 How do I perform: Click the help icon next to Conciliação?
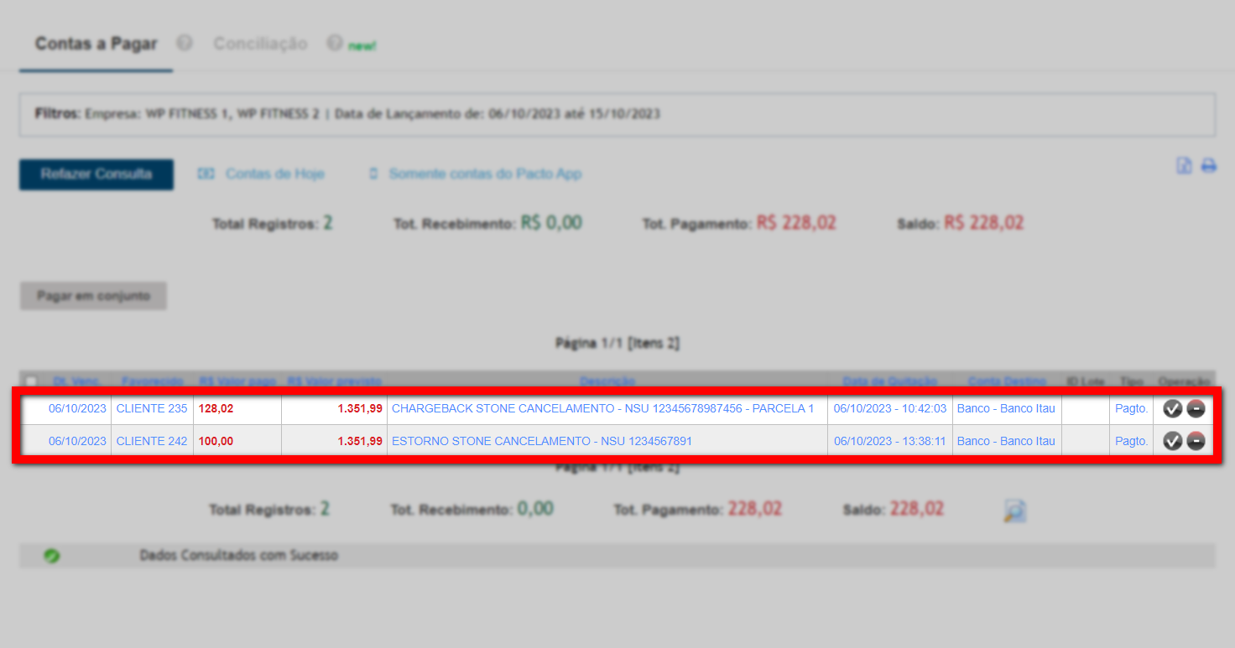(x=335, y=43)
